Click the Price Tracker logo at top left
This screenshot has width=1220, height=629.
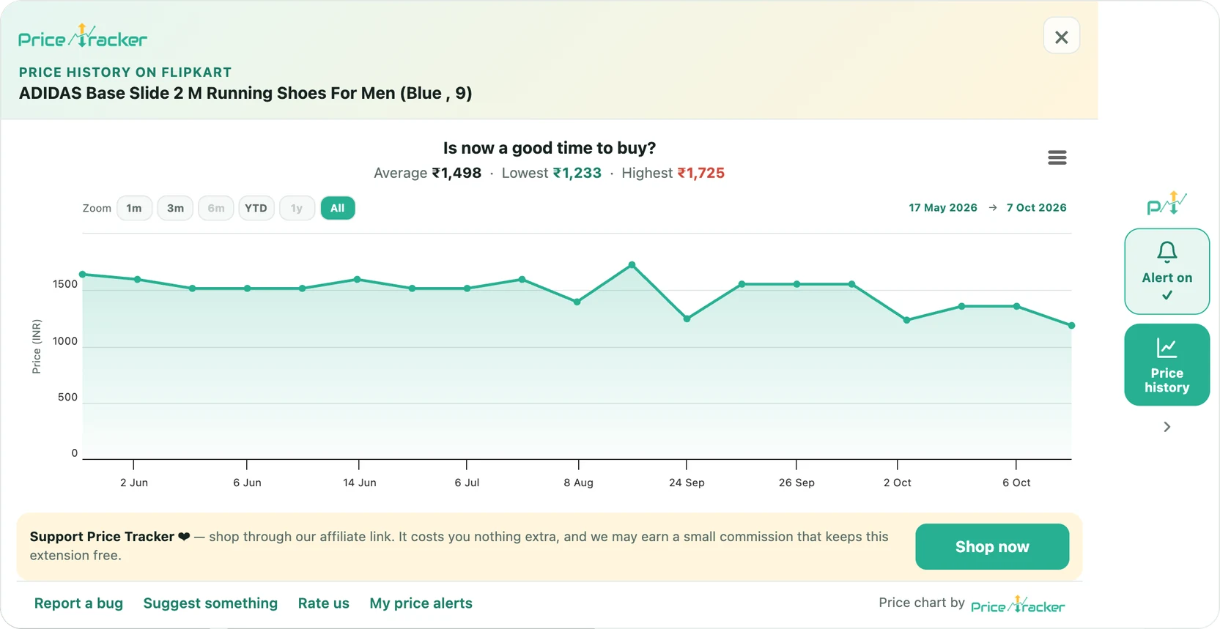pos(83,37)
